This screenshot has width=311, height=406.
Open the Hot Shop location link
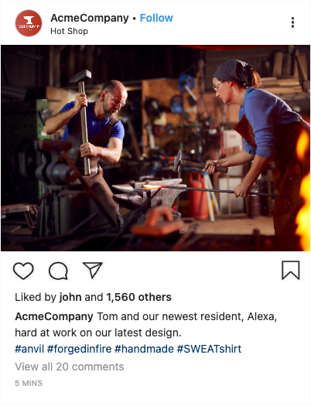69,31
